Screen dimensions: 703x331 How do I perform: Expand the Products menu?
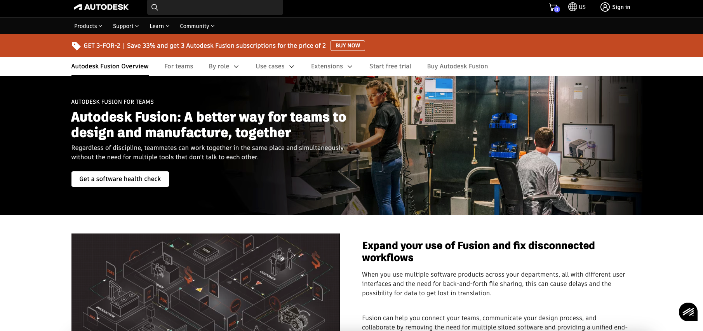point(88,26)
